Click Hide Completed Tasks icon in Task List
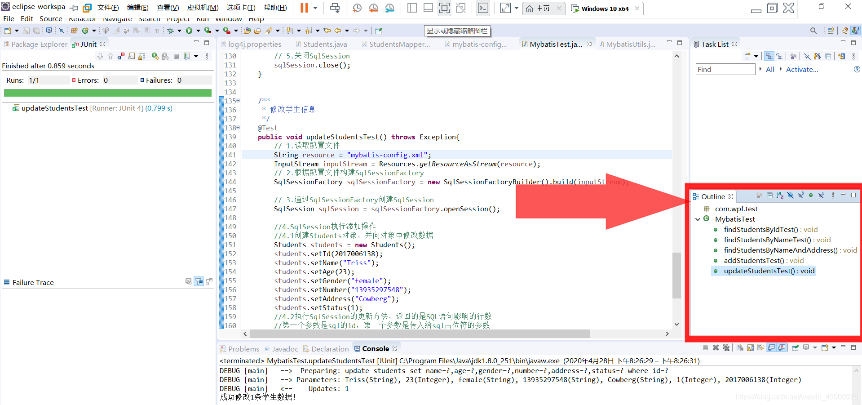This screenshot has height=405, width=862. tap(807, 56)
